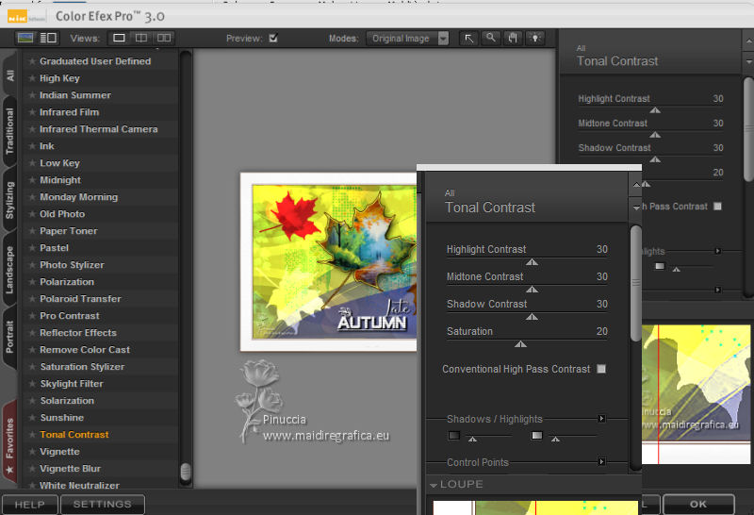Click the star beside Polarization

pyautogui.click(x=32, y=282)
